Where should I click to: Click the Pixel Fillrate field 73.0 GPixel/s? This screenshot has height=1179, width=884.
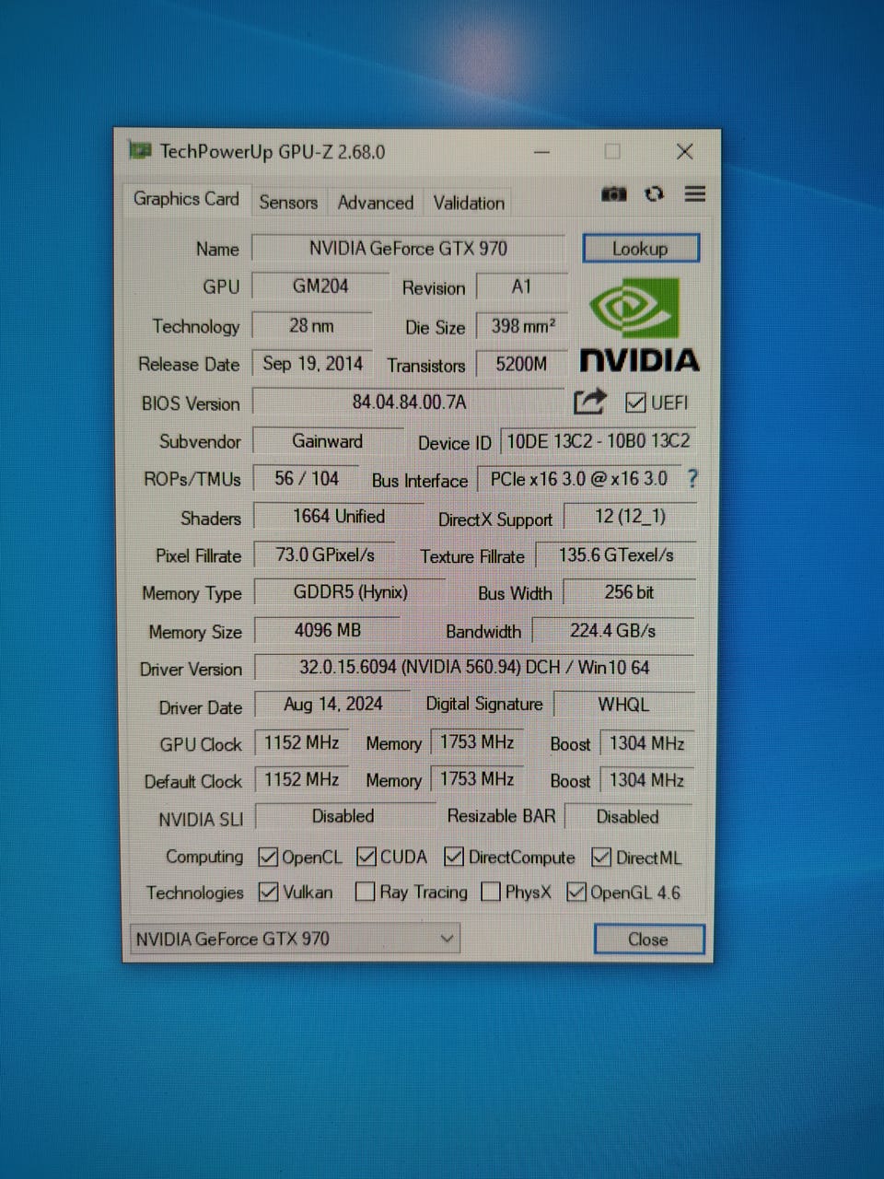click(325, 554)
